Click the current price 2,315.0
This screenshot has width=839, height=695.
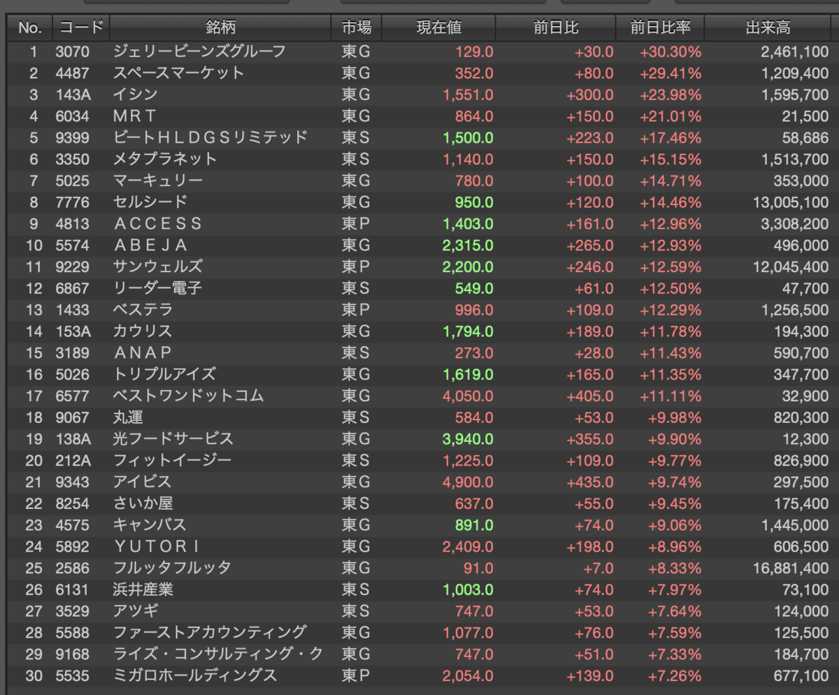(x=468, y=245)
